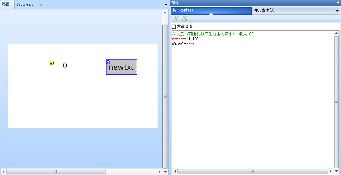The width and height of the screenshot is (341, 175).
Task: Open the Program.s tab
Action: pyautogui.click(x=25, y=5)
